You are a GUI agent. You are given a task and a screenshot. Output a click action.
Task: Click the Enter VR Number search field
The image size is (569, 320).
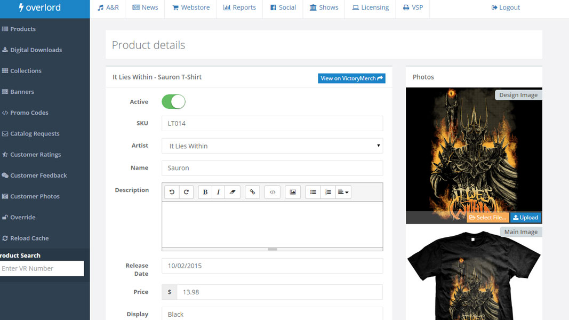[x=42, y=268]
